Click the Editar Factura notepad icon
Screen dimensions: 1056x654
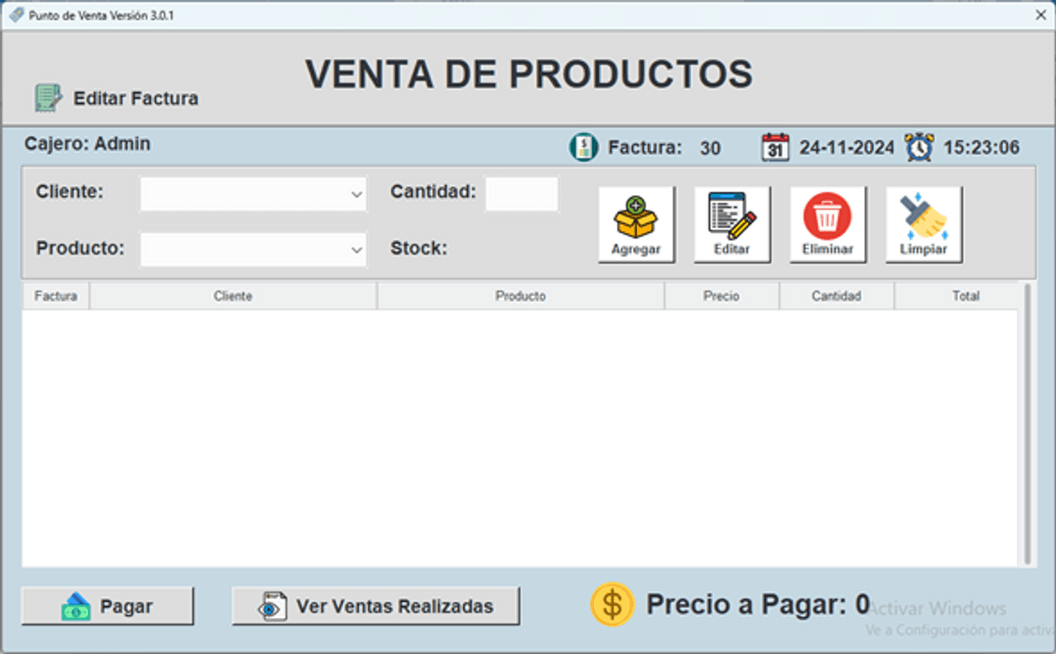(x=48, y=98)
